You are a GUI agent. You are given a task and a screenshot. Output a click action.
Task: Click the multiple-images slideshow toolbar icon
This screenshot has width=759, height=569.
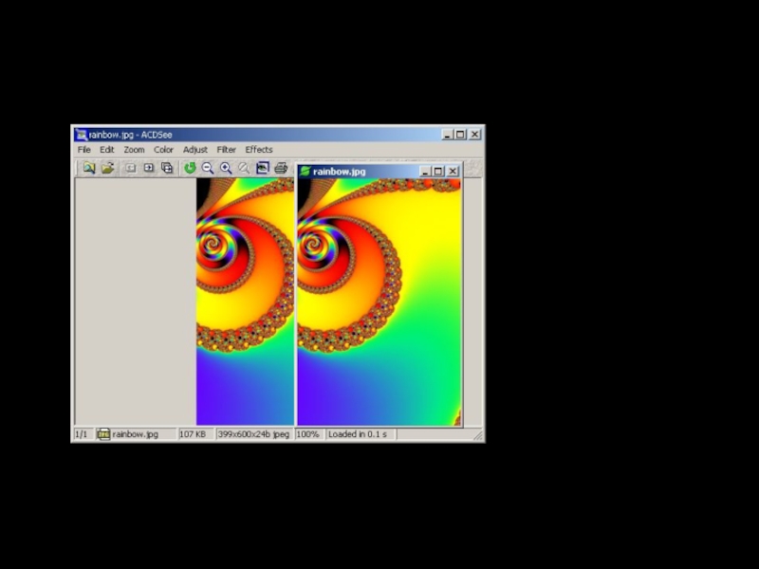click(x=167, y=168)
